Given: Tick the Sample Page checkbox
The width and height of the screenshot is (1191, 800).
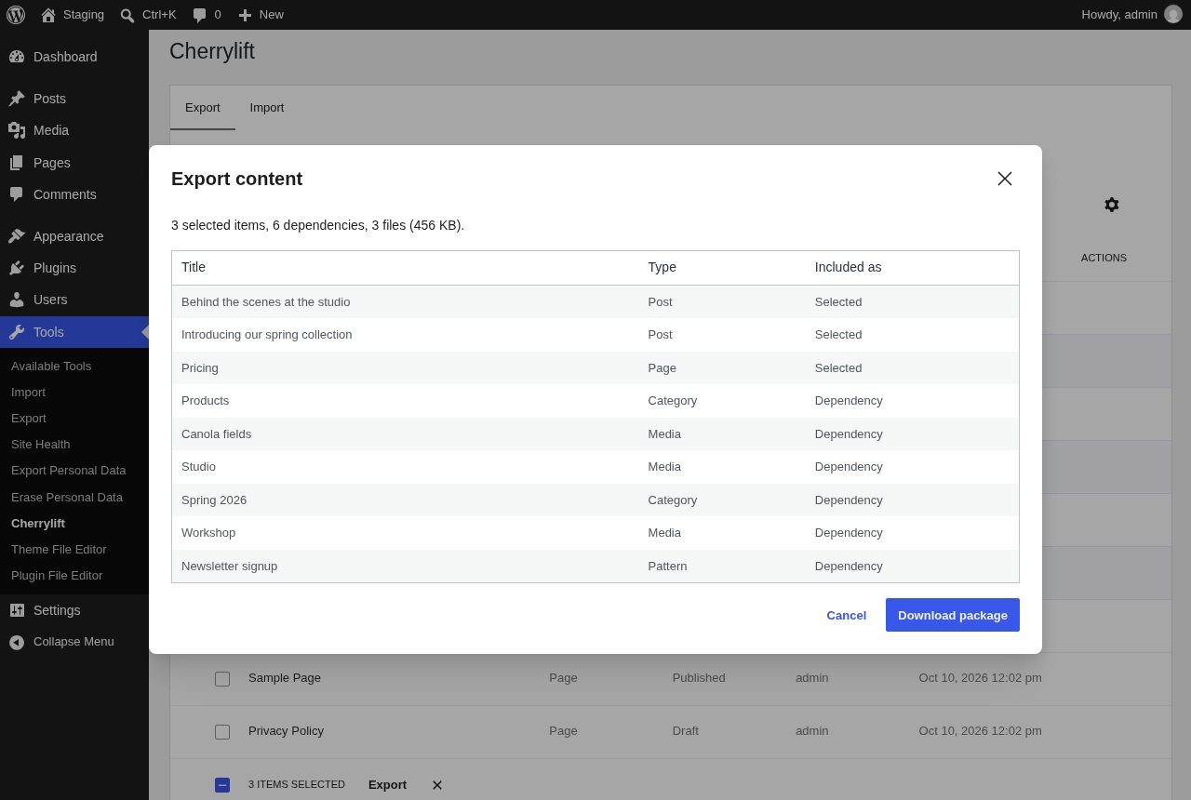Looking at the screenshot, I should tap(222, 679).
